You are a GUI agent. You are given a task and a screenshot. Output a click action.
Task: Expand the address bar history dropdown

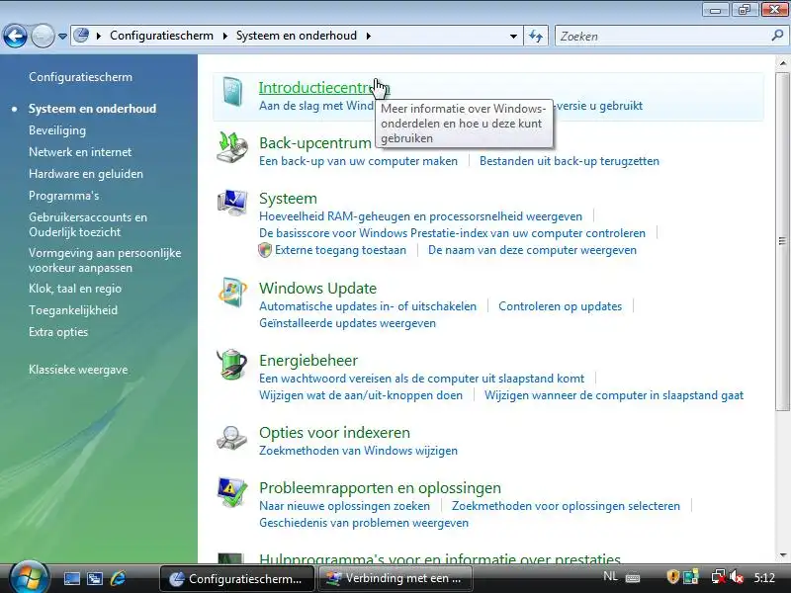[x=513, y=37]
